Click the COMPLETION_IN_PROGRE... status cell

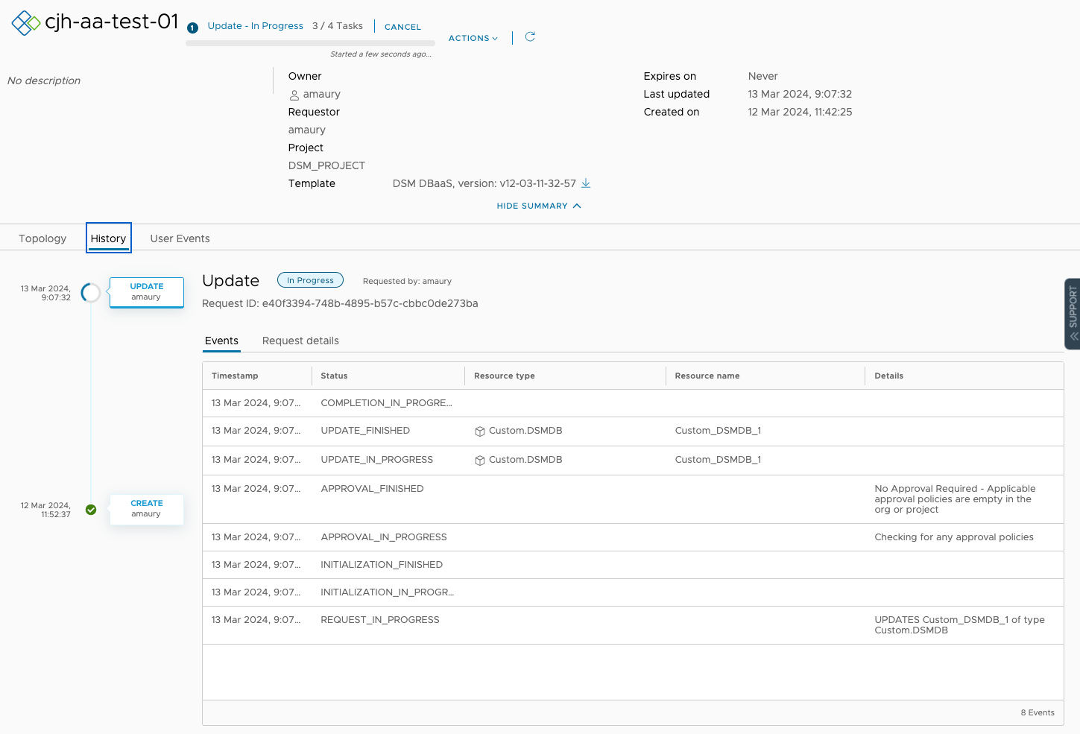387,403
